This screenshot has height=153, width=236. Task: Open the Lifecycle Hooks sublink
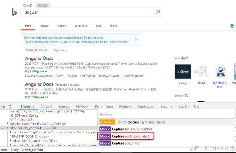point(133,76)
